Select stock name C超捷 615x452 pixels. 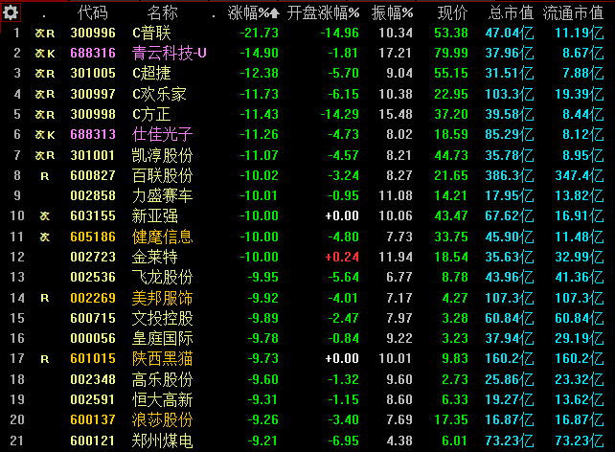click(x=151, y=74)
